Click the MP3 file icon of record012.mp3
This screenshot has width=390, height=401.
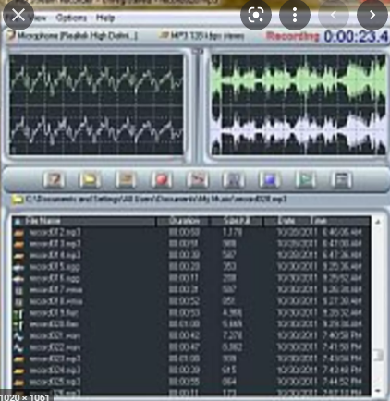click(x=18, y=233)
